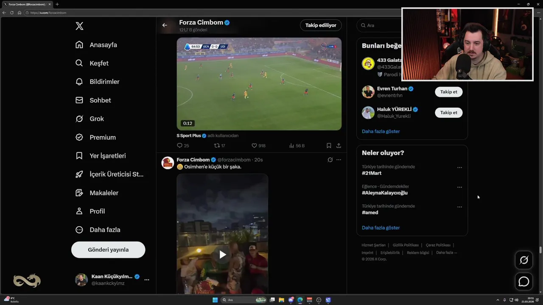Open the Haluk YÜREKLİ profile name
543x305 pixels.
click(394, 109)
